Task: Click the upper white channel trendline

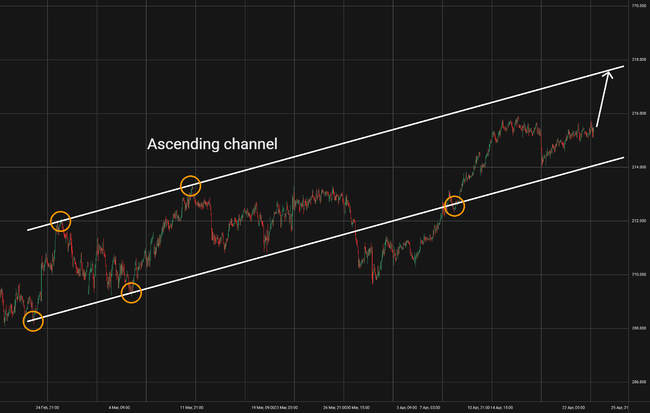Action: pos(325,148)
